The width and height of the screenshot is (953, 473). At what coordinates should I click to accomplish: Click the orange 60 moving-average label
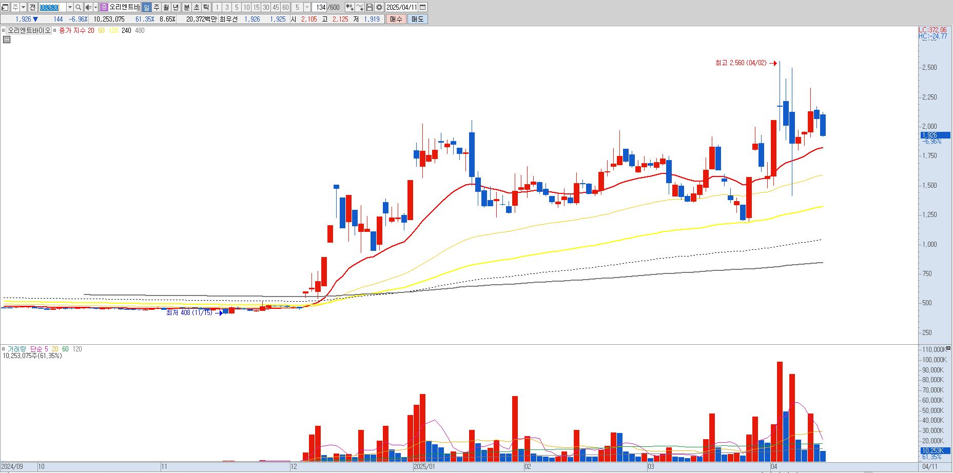pyautogui.click(x=101, y=30)
